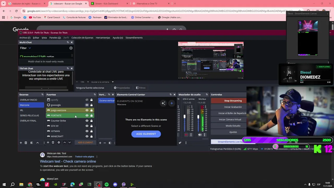Delete selected scene with trash icon in Escenas
Screen dimensions: 334x188
(x=26, y=143)
